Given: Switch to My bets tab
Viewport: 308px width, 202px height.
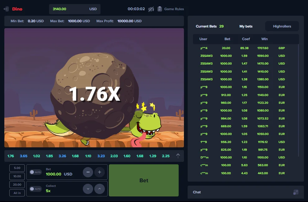Looking at the screenshot, I should (246, 26).
